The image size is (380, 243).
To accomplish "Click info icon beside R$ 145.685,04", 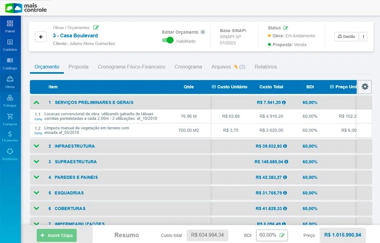I will (286, 161).
